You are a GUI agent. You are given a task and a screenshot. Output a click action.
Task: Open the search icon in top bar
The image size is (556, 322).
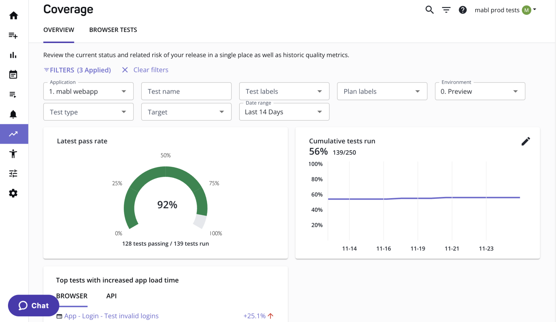pos(429,10)
